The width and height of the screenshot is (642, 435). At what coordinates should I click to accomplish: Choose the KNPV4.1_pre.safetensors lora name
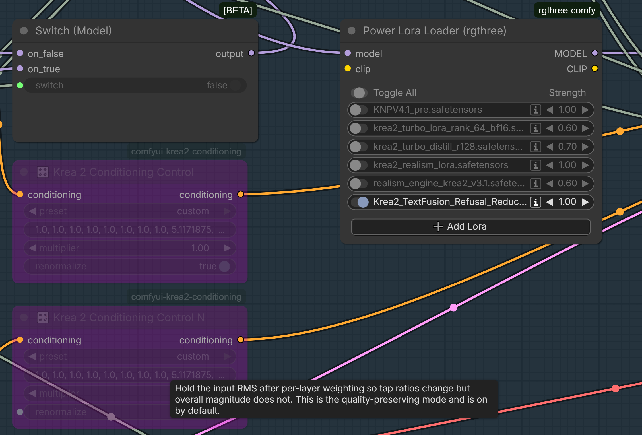pos(428,110)
